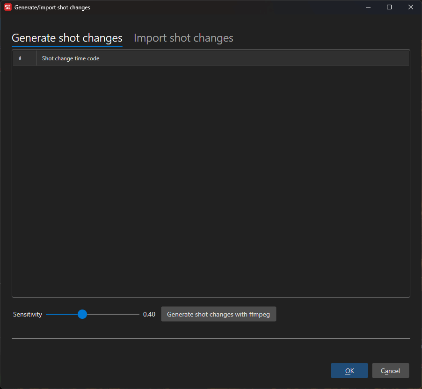Click the Subtitle Edit app icon in title bar
Screen dimensions: 422x389
[7, 7]
